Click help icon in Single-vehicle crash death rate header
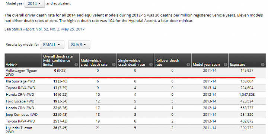Screen dimensions: 268x134 click(151, 65)
